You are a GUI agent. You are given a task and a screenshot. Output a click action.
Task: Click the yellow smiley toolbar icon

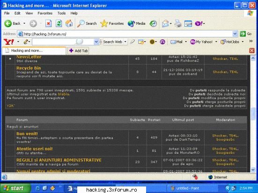click(152, 42)
